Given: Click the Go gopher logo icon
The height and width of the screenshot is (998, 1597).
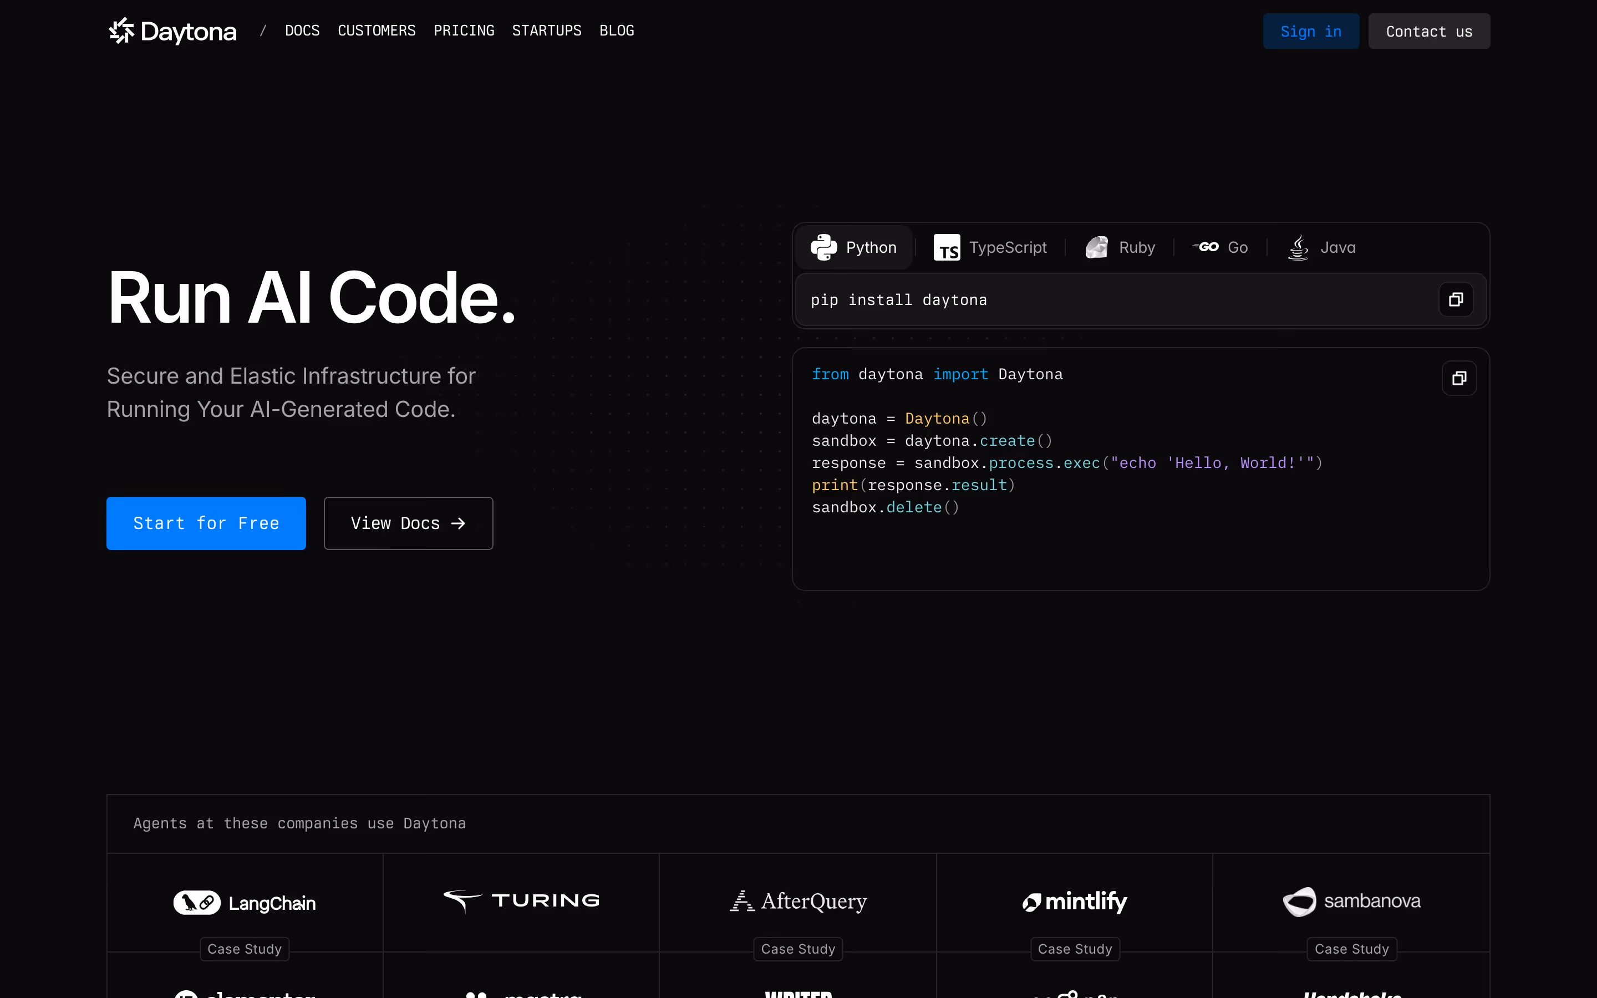Looking at the screenshot, I should [x=1205, y=247].
